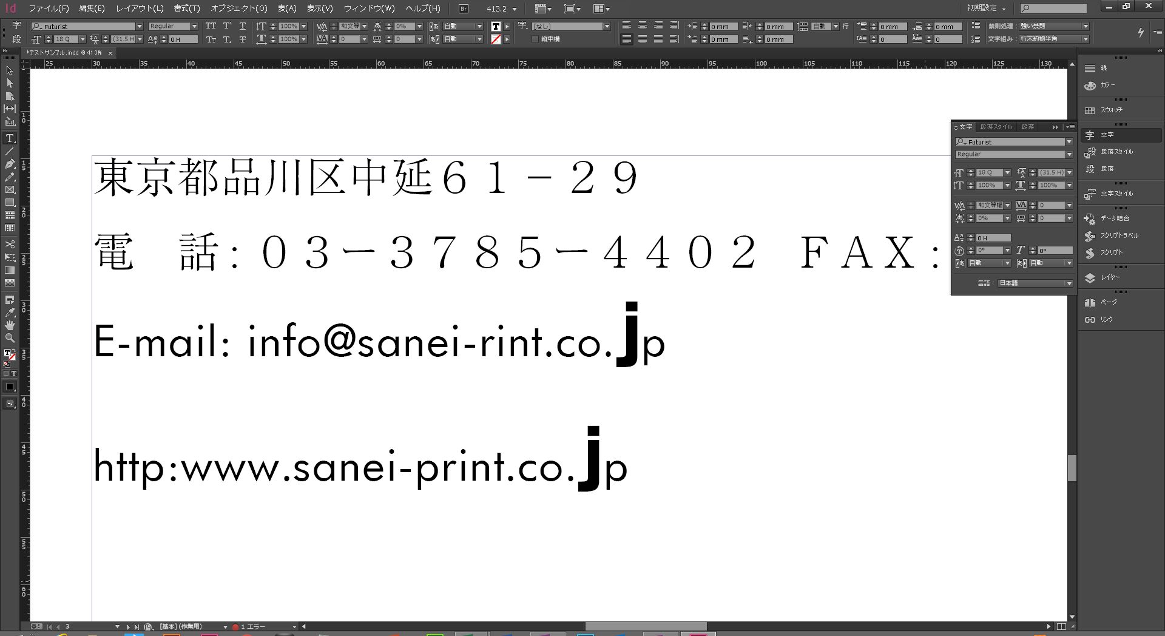The image size is (1165, 636).
Task: Open the 413.2 zoom level dropdown
Action: (515, 9)
